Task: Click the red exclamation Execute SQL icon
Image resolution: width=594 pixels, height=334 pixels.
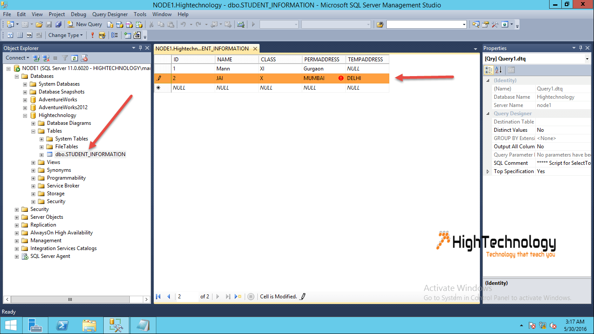Action: (92, 35)
